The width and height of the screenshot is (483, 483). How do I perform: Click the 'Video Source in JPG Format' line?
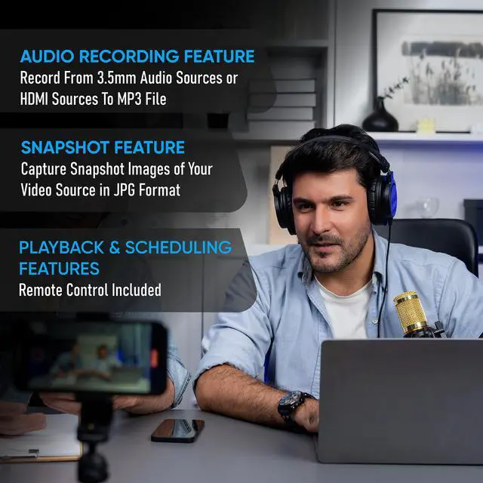click(x=100, y=189)
